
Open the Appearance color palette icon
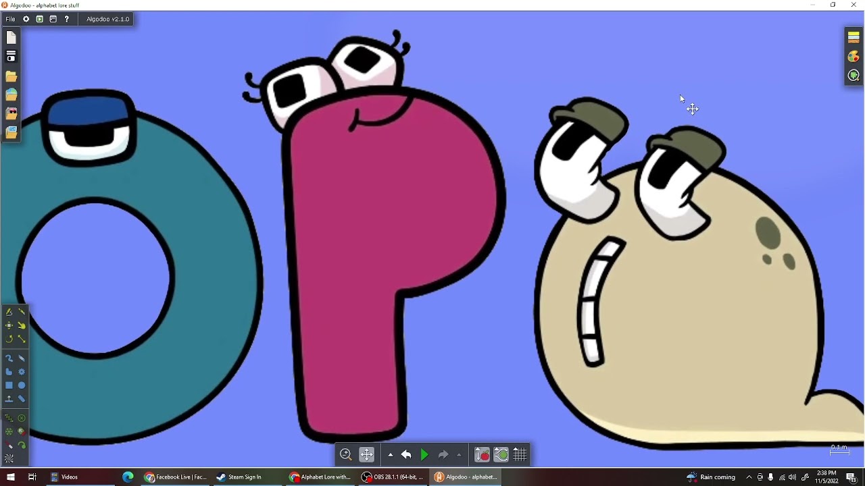point(854,57)
